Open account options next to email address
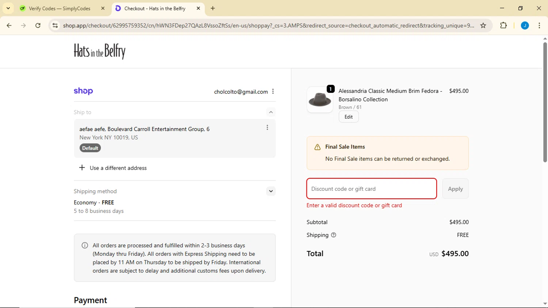Viewport: 548px width, 308px height. coord(273,92)
